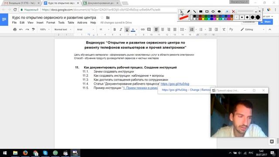Open the Arial font dropdown

point(85,29)
